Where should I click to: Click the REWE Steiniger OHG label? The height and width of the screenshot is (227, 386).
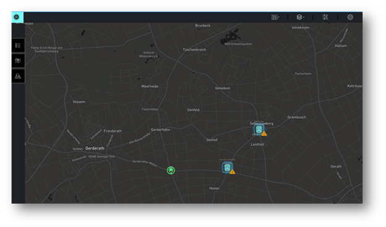pyautogui.click(x=101, y=156)
